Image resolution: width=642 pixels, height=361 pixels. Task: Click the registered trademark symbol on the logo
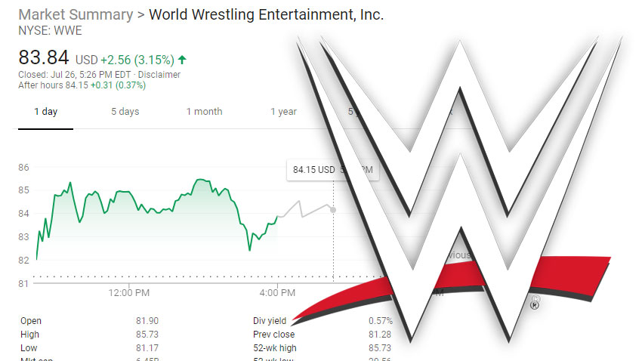pos(536,305)
